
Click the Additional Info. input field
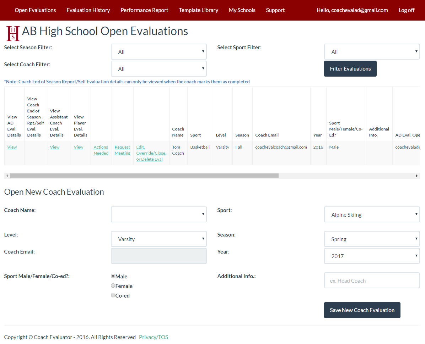click(372, 281)
